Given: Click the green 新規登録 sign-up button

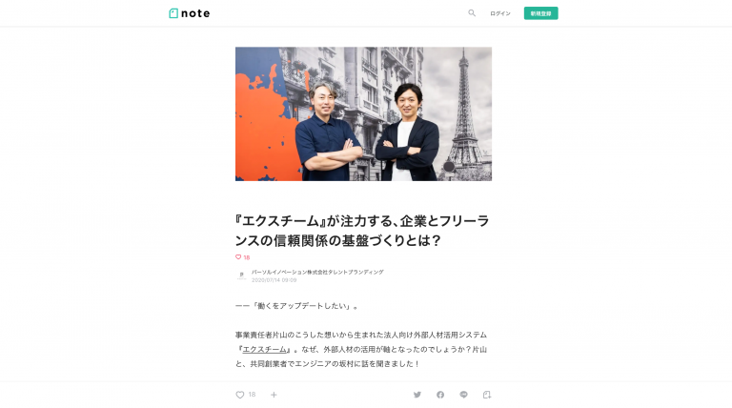Looking at the screenshot, I should (540, 13).
